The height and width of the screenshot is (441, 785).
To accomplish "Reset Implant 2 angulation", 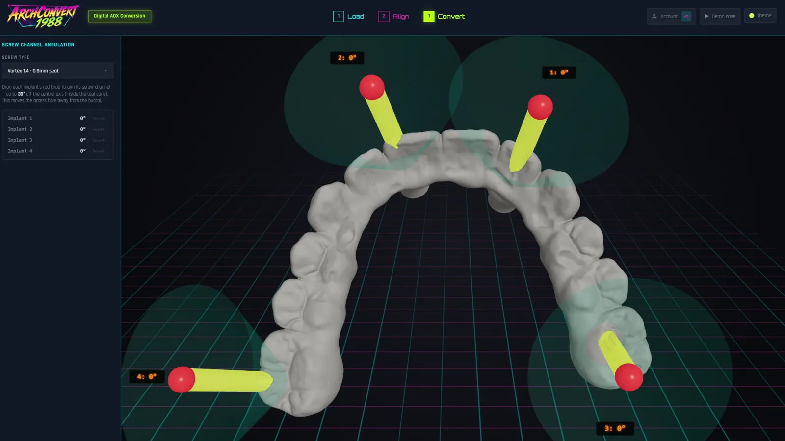I will pyautogui.click(x=99, y=129).
